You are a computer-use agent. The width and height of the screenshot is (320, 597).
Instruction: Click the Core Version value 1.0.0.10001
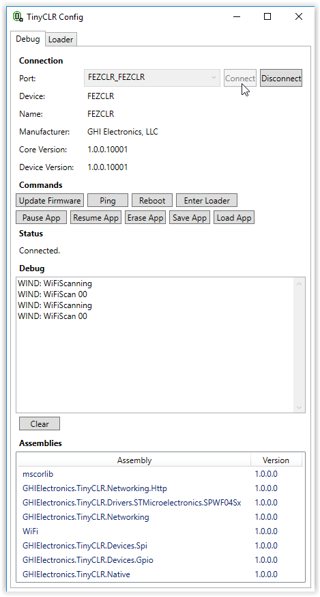point(108,150)
